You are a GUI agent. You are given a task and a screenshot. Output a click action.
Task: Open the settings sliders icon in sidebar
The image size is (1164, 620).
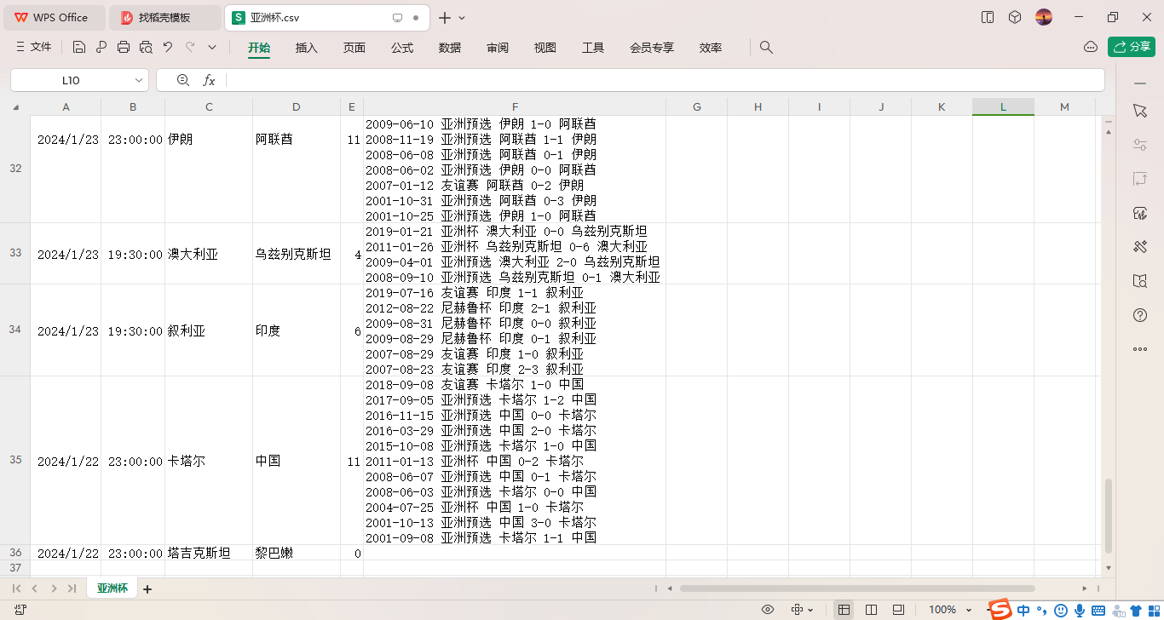(x=1140, y=145)
